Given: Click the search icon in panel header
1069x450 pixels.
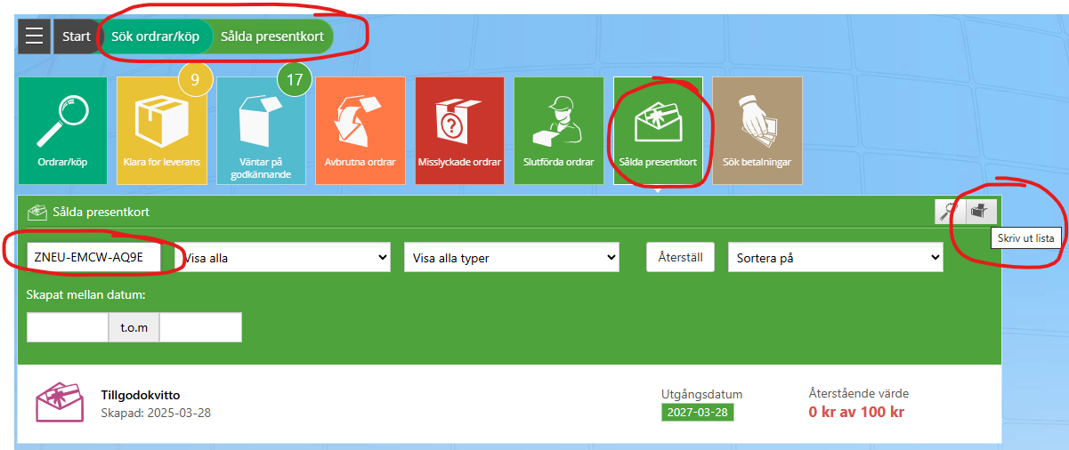Looking at the screenshot, I should (950, 212).
